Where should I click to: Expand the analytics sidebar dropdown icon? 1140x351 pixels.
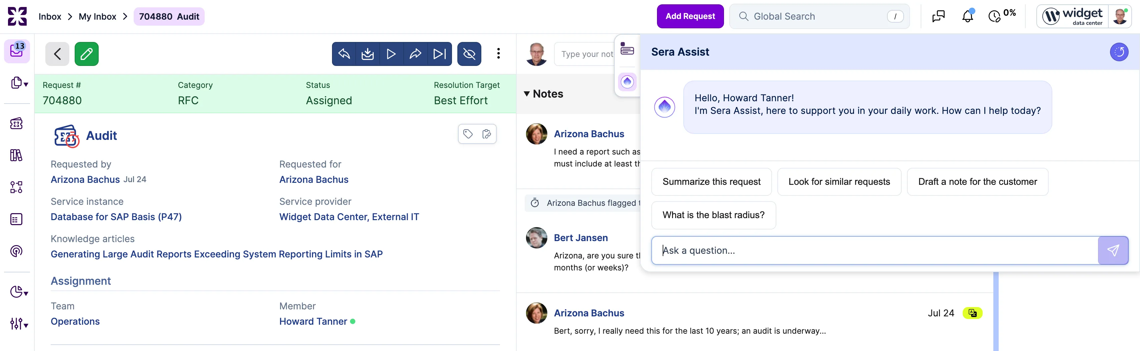point(19,292)
